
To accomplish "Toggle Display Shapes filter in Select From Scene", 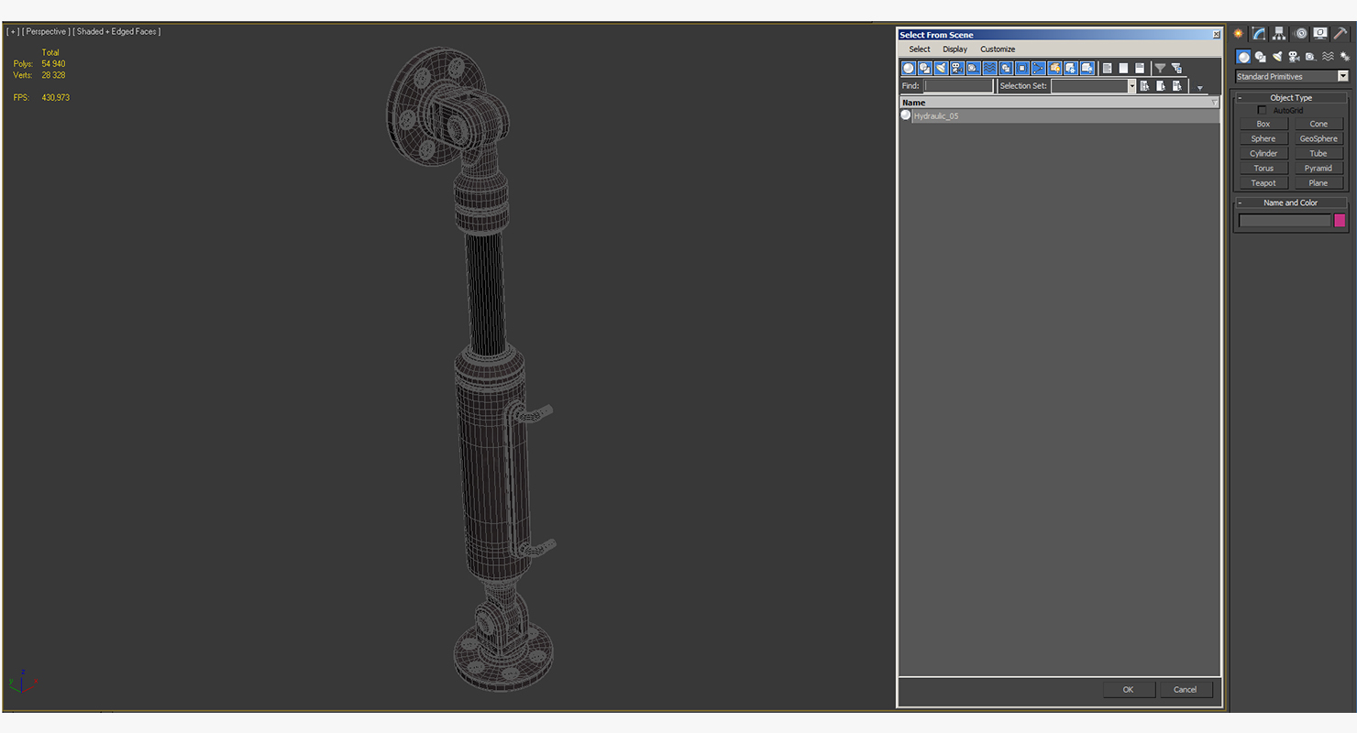I will point(925,68).
